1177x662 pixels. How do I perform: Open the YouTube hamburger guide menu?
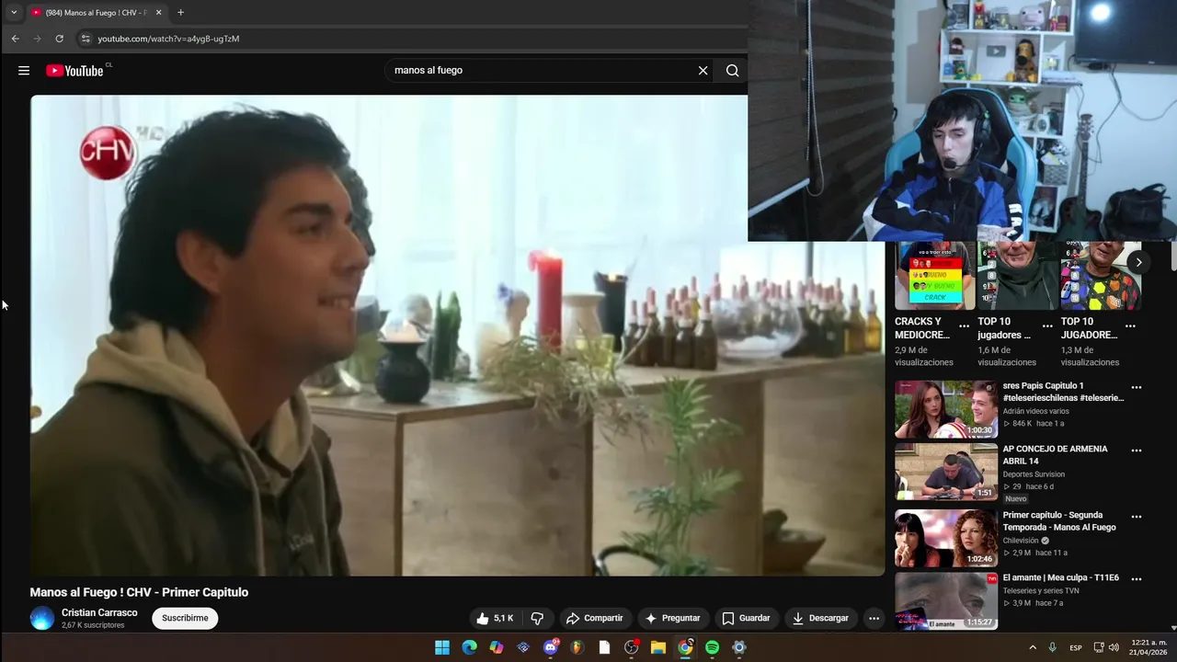(x=24, y=71)
